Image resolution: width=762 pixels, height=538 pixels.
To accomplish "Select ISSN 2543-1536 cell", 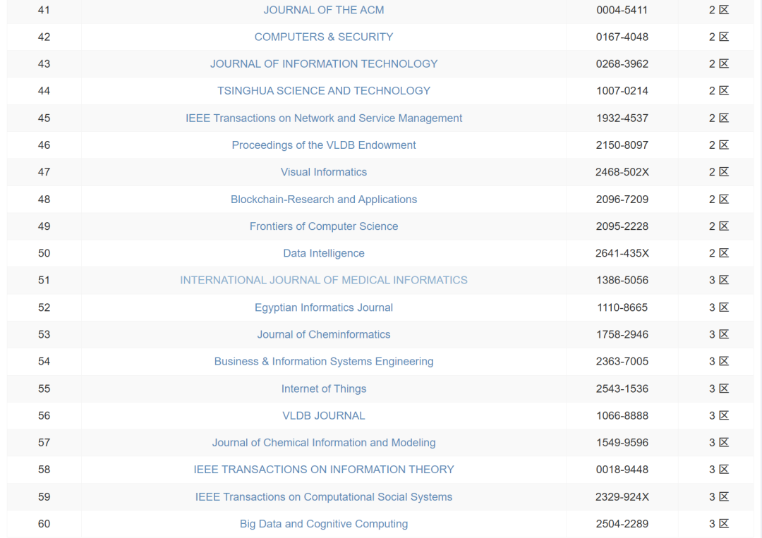I will tap(622, 389).
